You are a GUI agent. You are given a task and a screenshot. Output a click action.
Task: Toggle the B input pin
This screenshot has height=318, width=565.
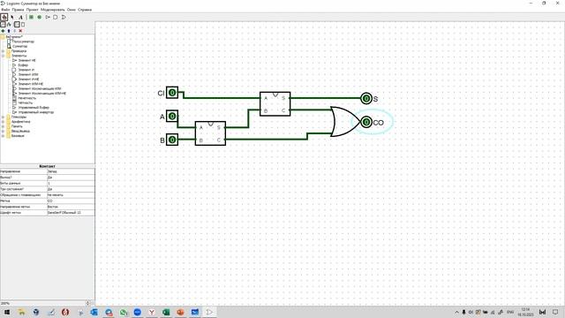[x=172, y=140]
